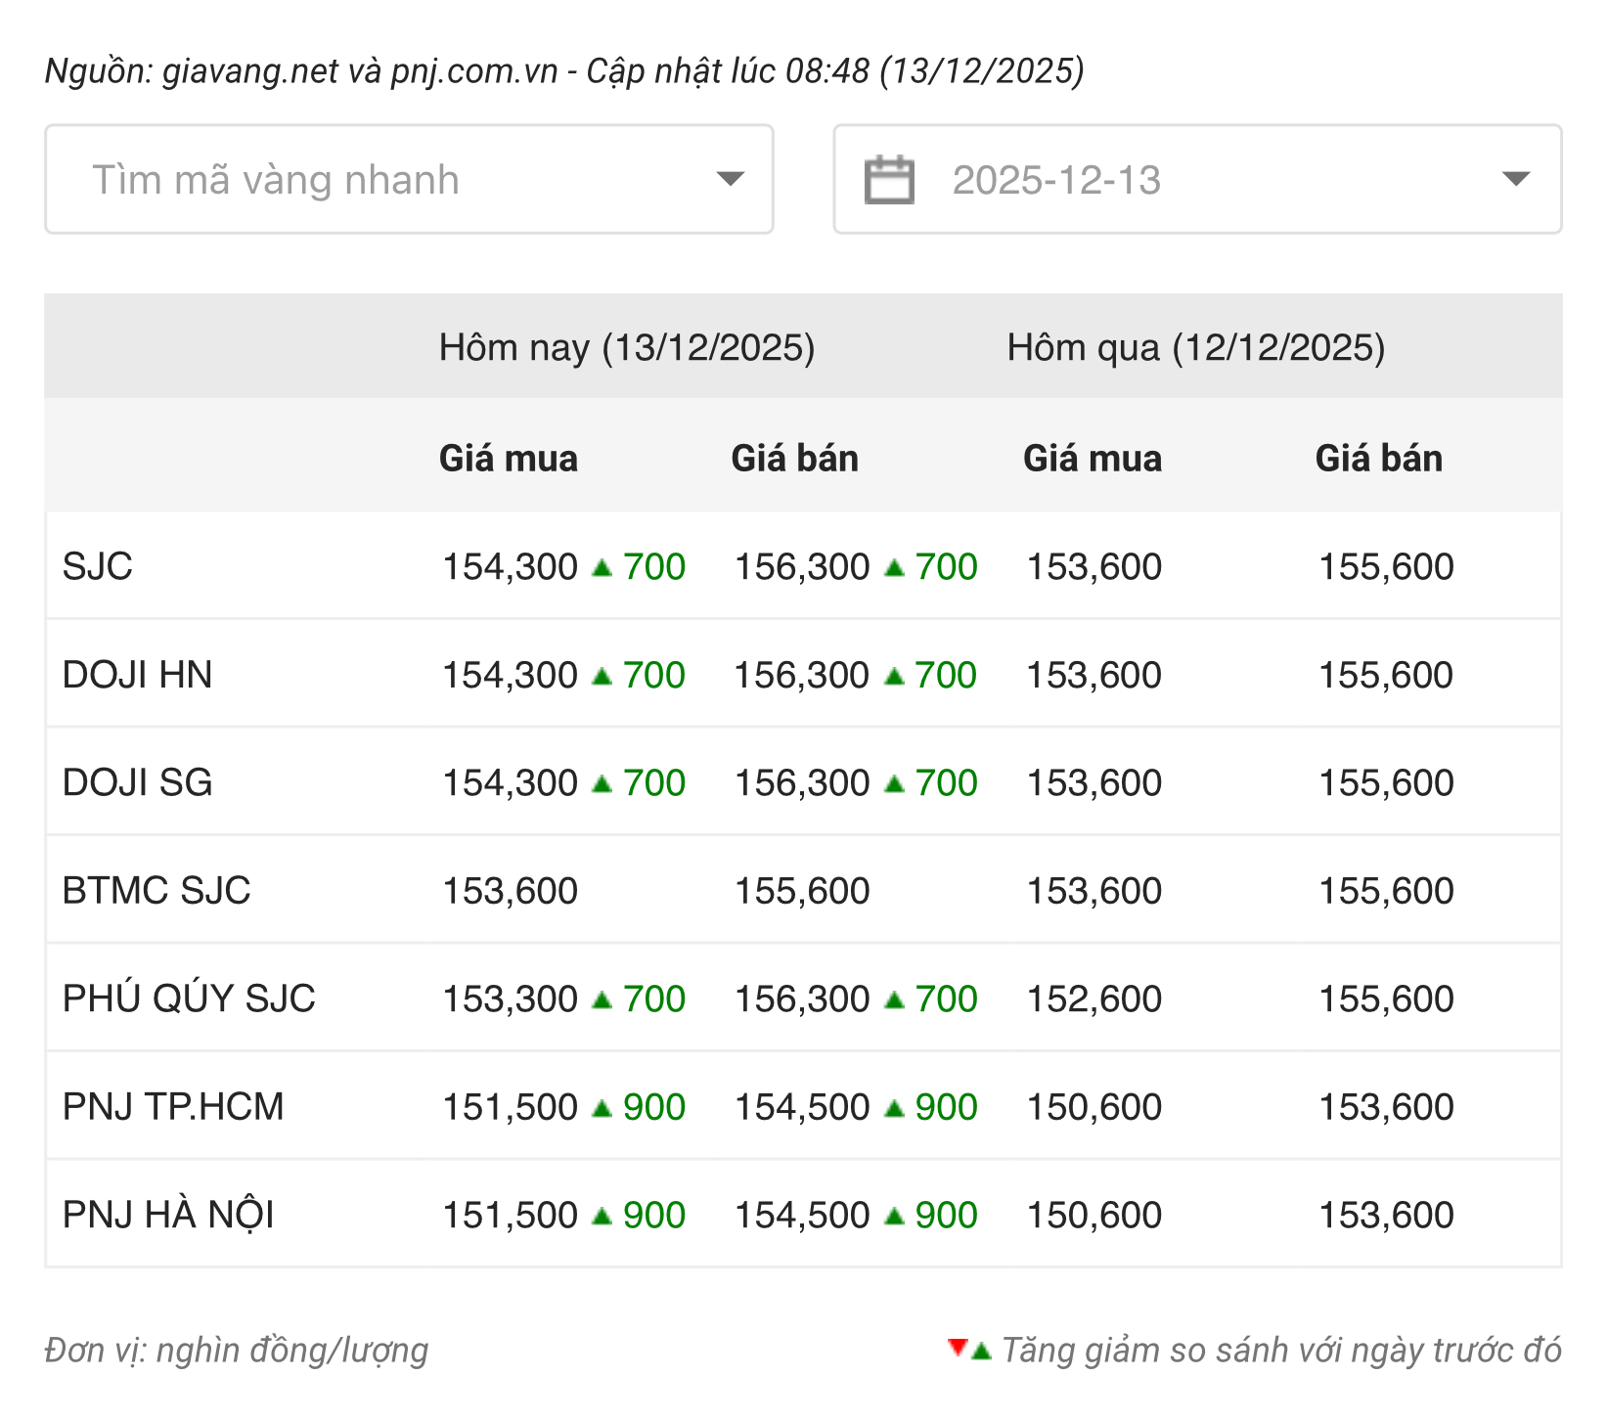Click green up arrow beside PHÚ QUÝ SJC sell price
The width and height of the screenshot is (1607, 1420).
point(894,999)
